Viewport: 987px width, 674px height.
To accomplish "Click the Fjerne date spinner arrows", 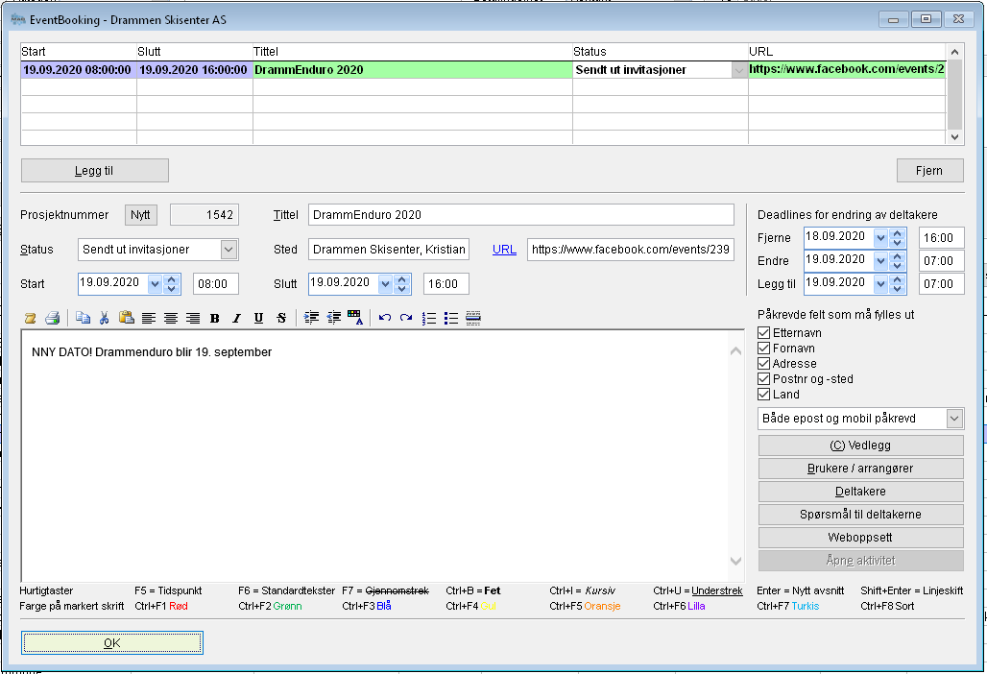I will [898, 238].
